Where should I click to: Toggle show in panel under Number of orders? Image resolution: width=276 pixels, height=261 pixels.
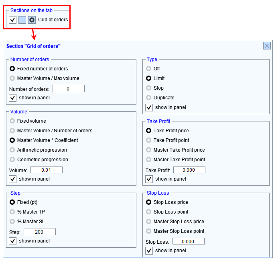pos(13,98)
